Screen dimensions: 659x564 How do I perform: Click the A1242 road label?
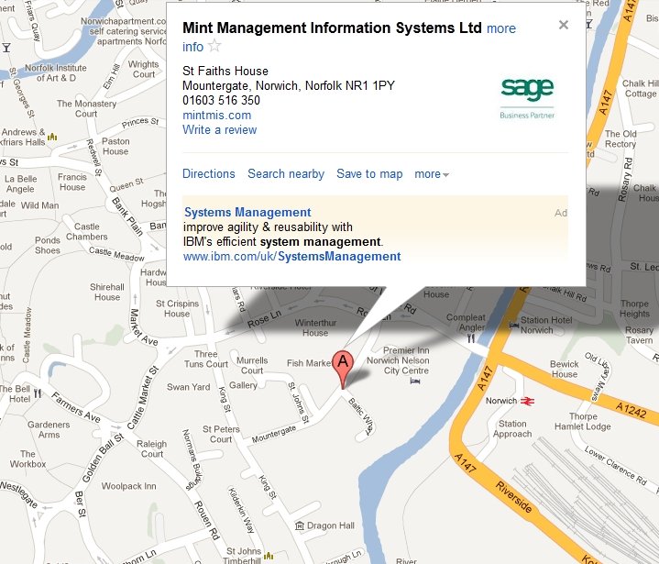(x=631, y=410)
